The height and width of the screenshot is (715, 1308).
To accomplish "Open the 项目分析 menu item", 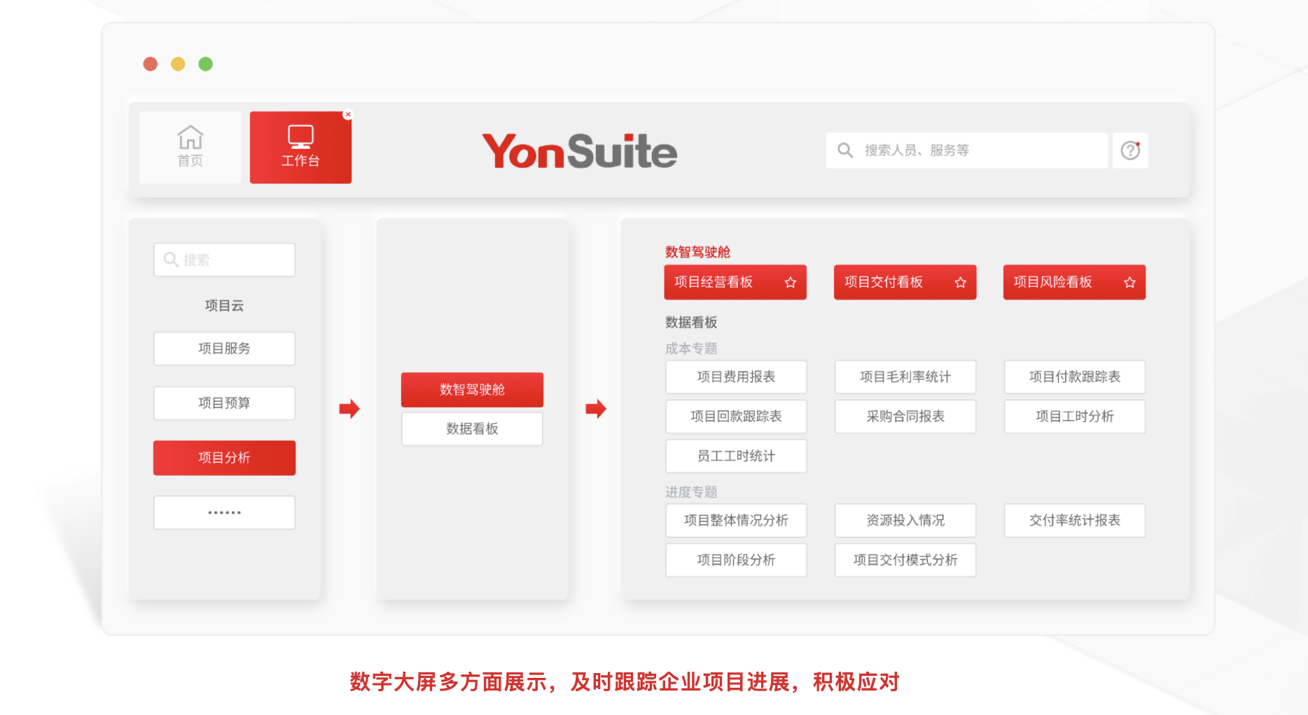I will [x=224, y=458].
